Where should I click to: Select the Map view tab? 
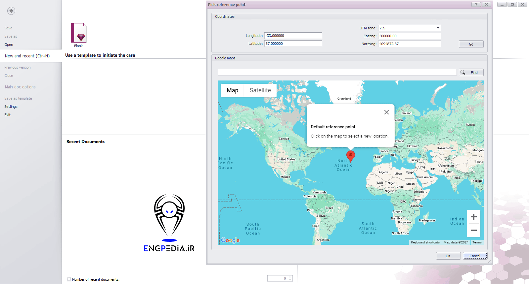click(x=232, y=90)
